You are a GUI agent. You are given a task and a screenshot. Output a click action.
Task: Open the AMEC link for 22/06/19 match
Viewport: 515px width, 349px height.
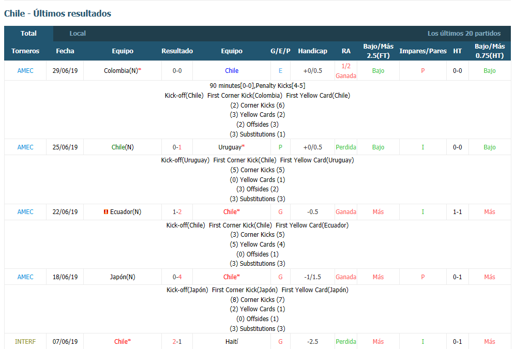point(25,212)
